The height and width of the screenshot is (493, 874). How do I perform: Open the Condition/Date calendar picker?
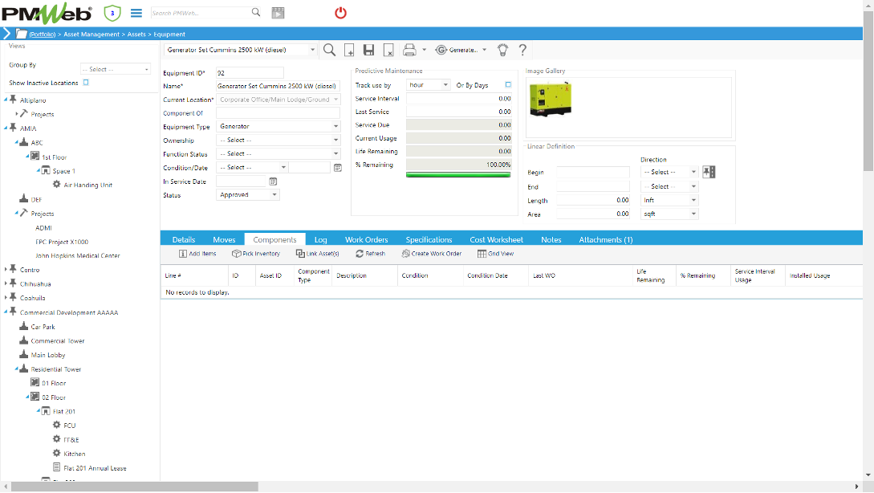[x=338, y=167]
